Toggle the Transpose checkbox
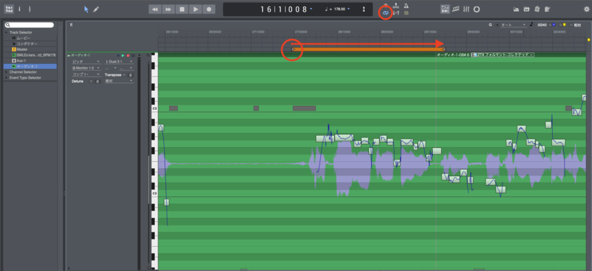This screenshot has height=271, width=592. point(124,75)
